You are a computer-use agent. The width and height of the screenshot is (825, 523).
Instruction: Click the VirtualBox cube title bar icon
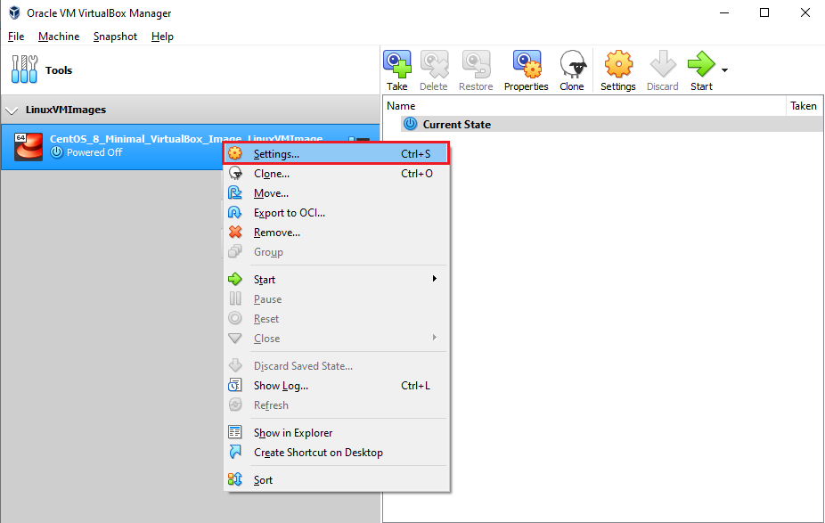(x=15, y=12)
